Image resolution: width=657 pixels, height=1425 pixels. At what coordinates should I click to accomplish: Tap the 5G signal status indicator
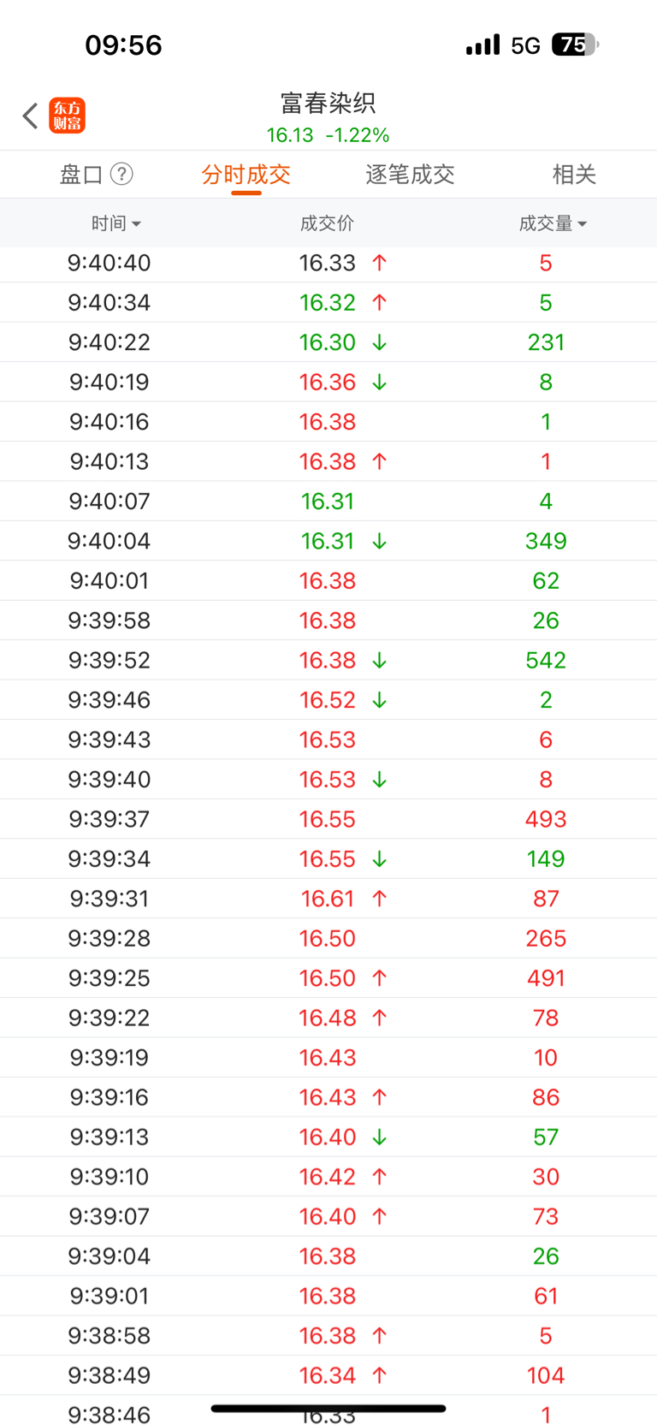525,45
